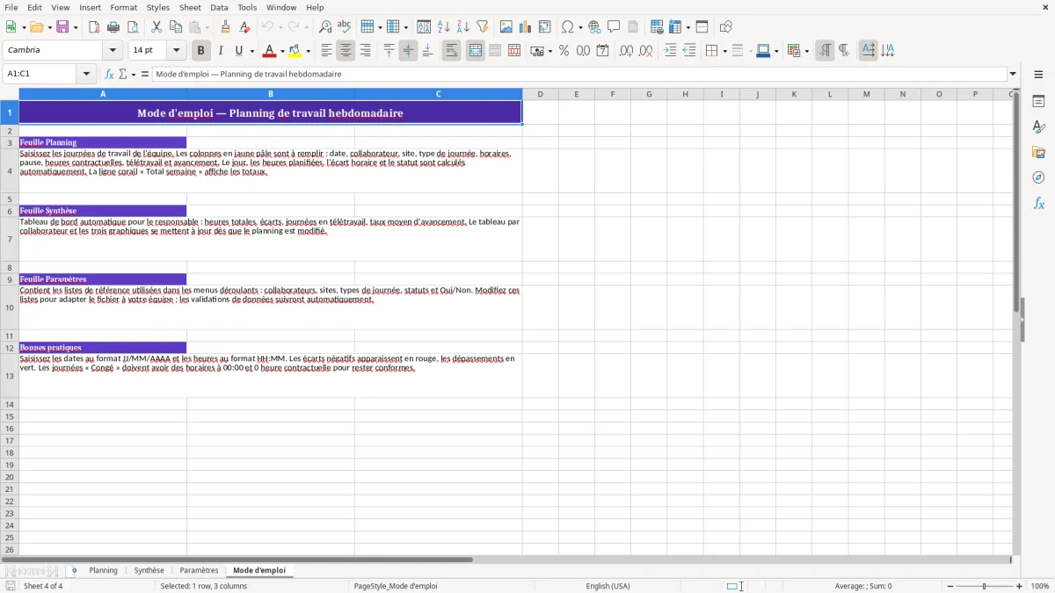Increase the indent
The height and width of the screenshot is (593, 1055).
tap(670, 51)
